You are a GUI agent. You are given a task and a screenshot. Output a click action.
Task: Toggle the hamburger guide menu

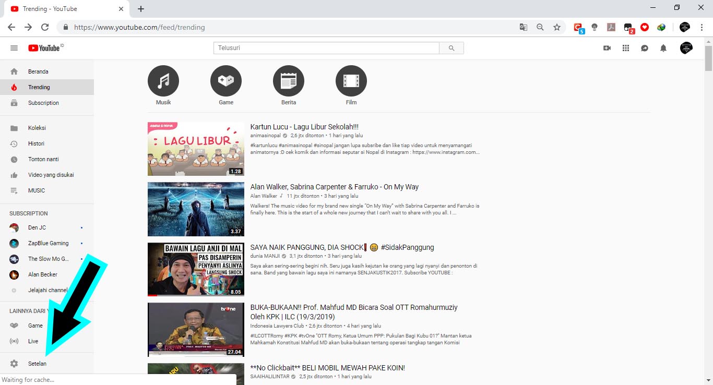click(14, 48)
